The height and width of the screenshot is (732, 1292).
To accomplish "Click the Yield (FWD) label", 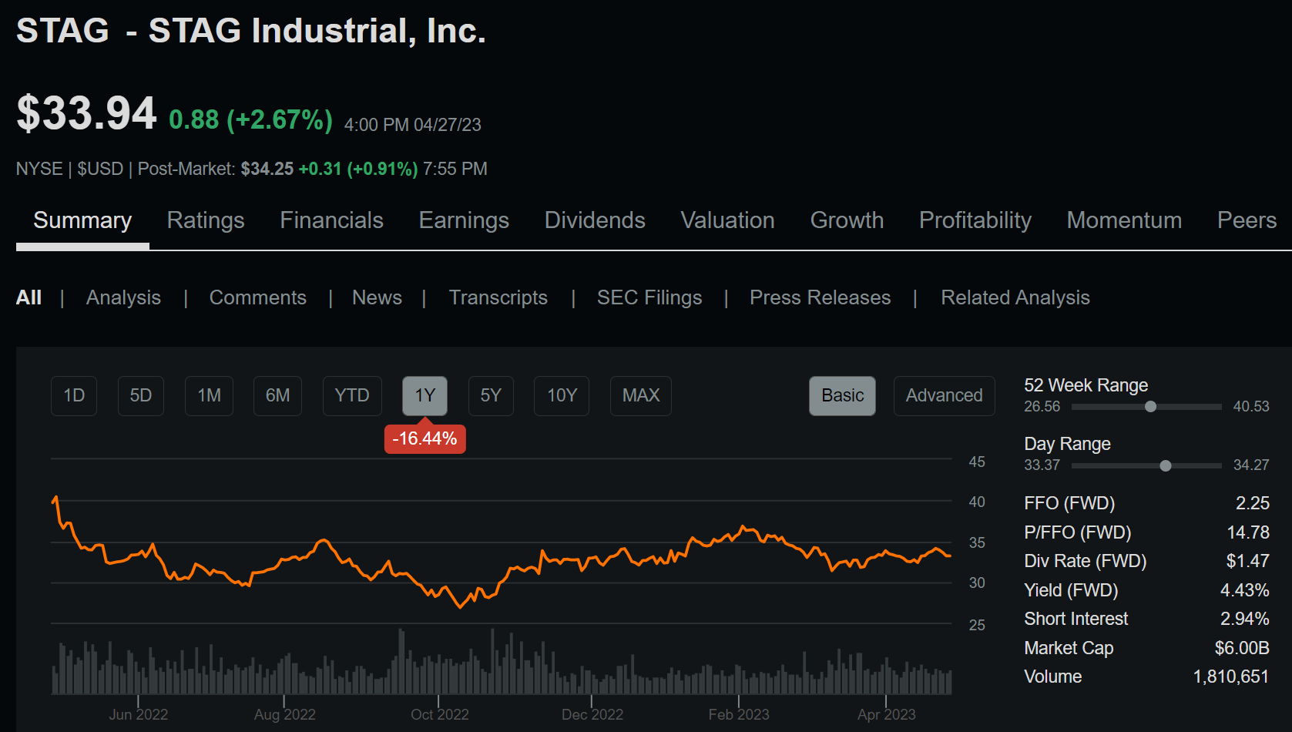I will click(x=1071, y=590).
